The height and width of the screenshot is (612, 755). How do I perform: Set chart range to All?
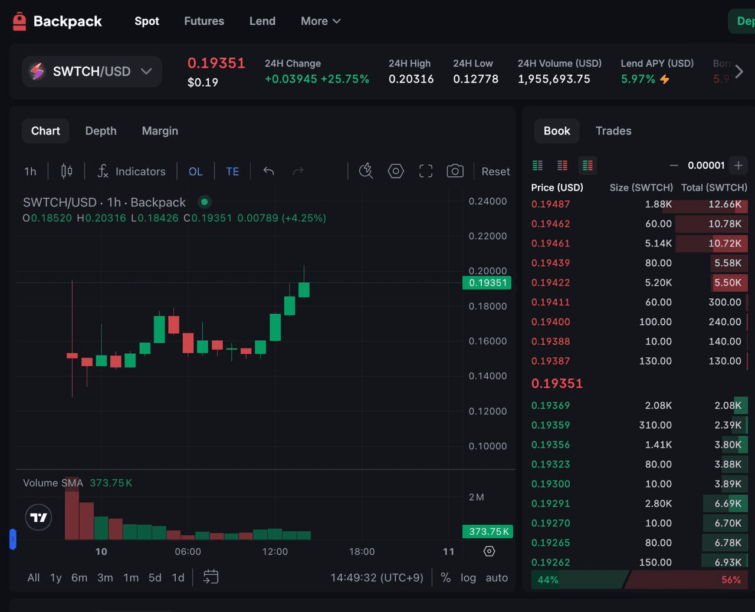tap(34, 578)
